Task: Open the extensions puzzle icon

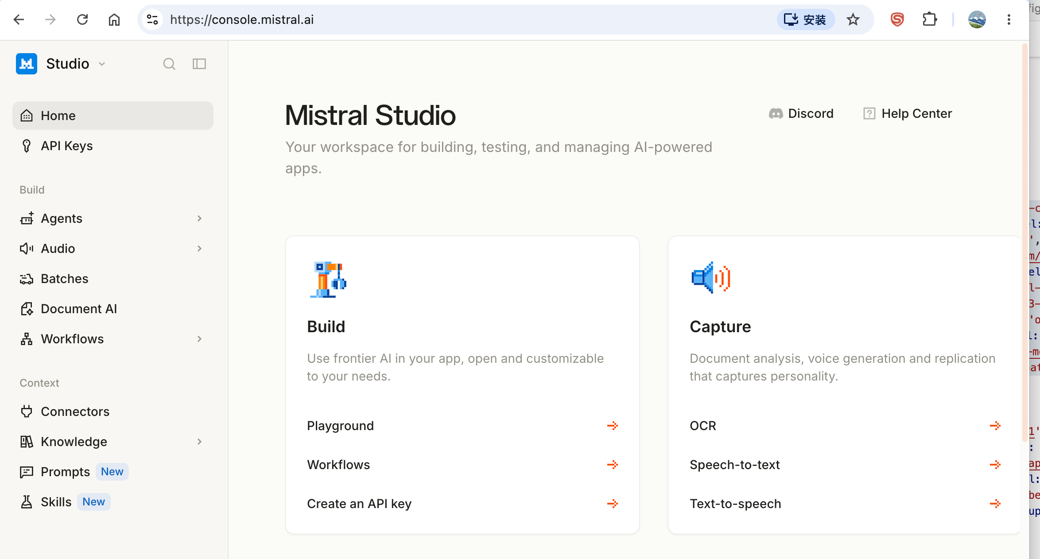Action: [929, 19]
